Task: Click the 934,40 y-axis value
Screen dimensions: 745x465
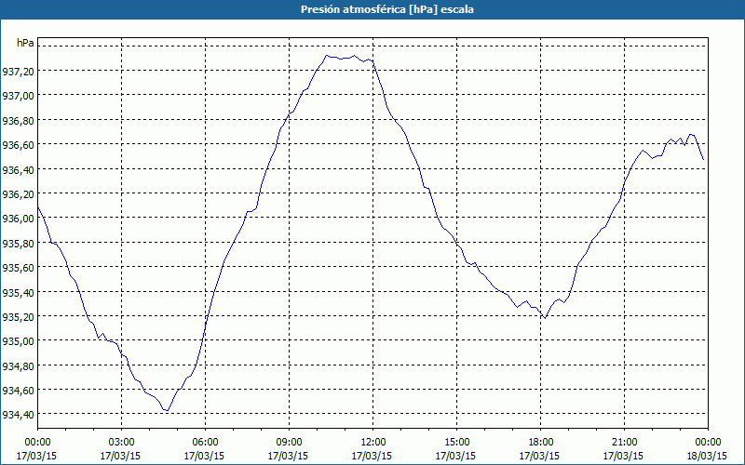Action: point(18,415)
